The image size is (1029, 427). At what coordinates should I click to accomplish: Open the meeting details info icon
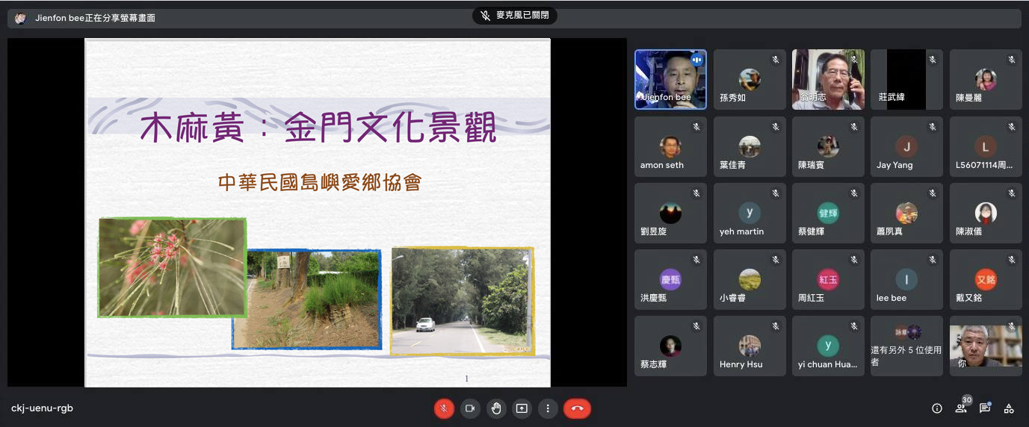(936, 408)
